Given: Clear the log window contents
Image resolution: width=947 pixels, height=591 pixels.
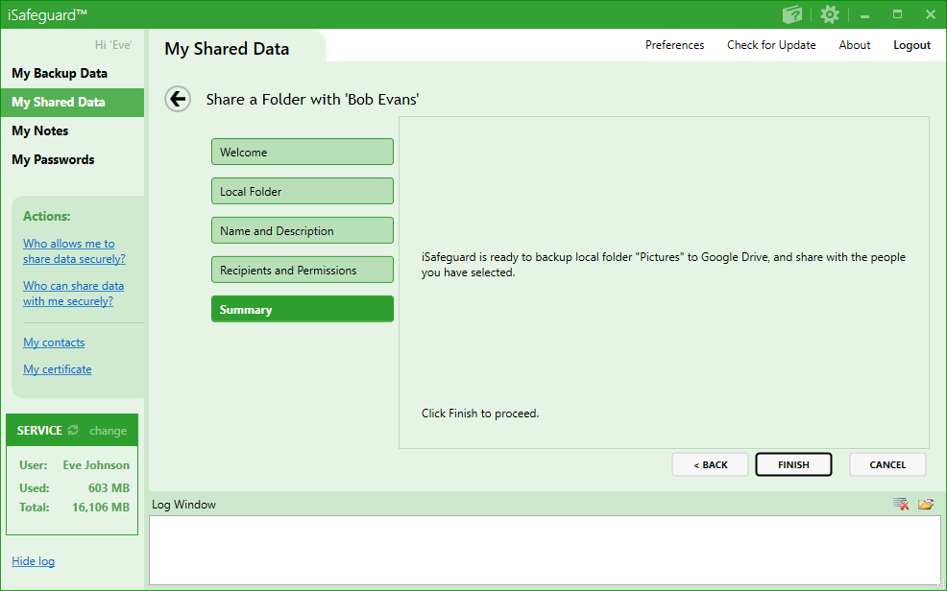Looking at the screenshot, I should click(901, 505).
